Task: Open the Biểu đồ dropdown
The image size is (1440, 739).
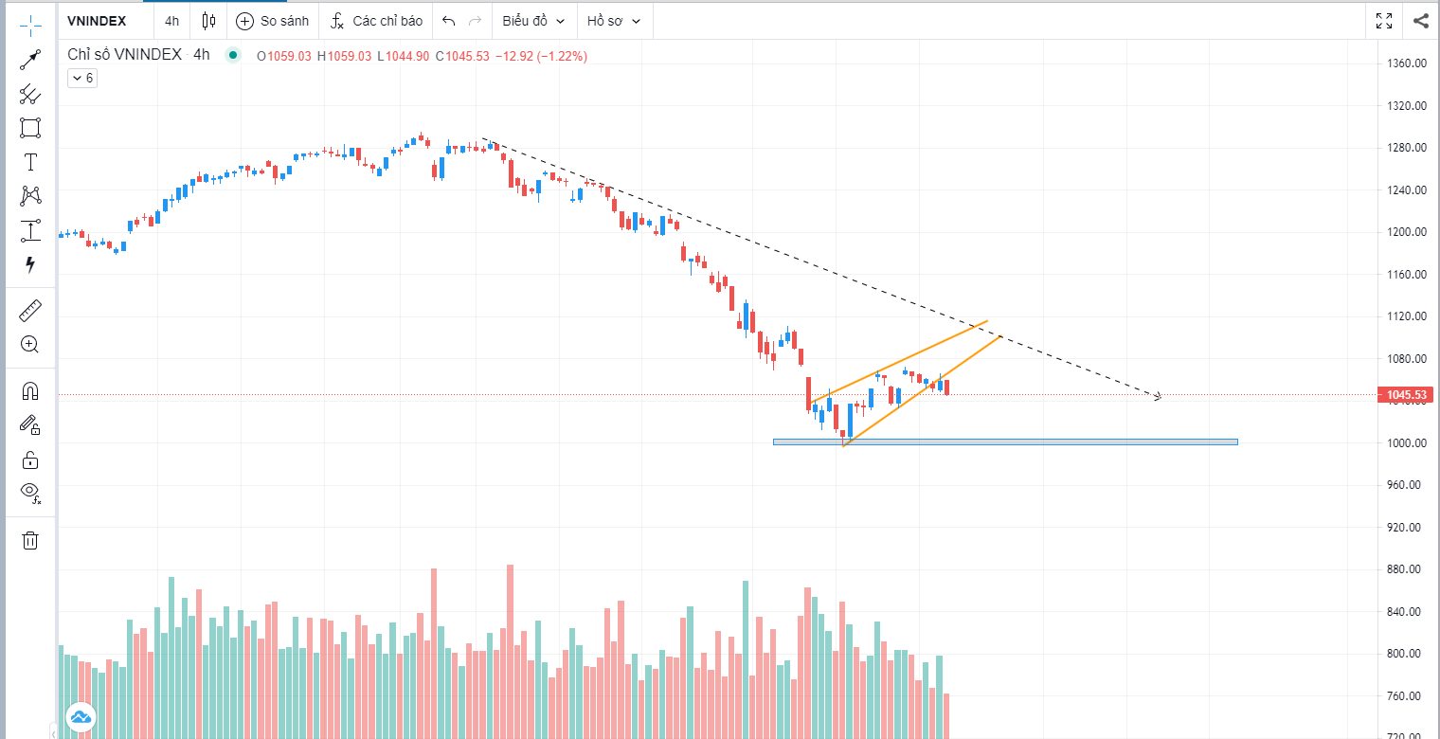Action: (x=533, y=20)
